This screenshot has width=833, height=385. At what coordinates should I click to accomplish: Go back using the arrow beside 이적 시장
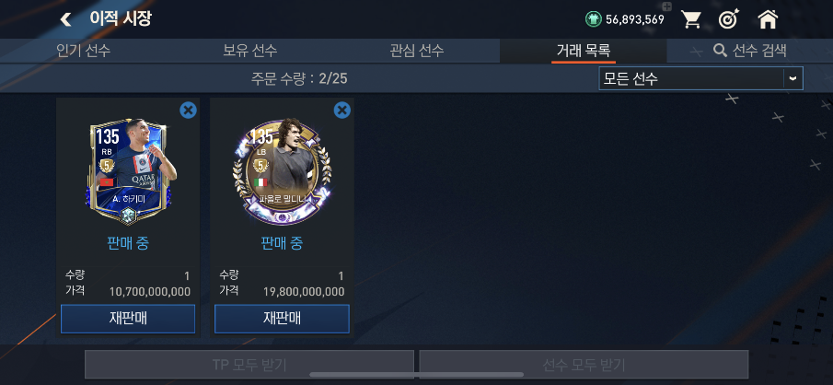(x=65, y=19)
